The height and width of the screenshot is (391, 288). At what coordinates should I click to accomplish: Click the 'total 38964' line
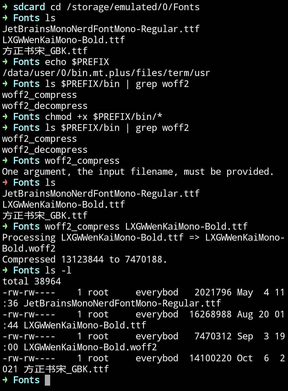click(31, 282)
